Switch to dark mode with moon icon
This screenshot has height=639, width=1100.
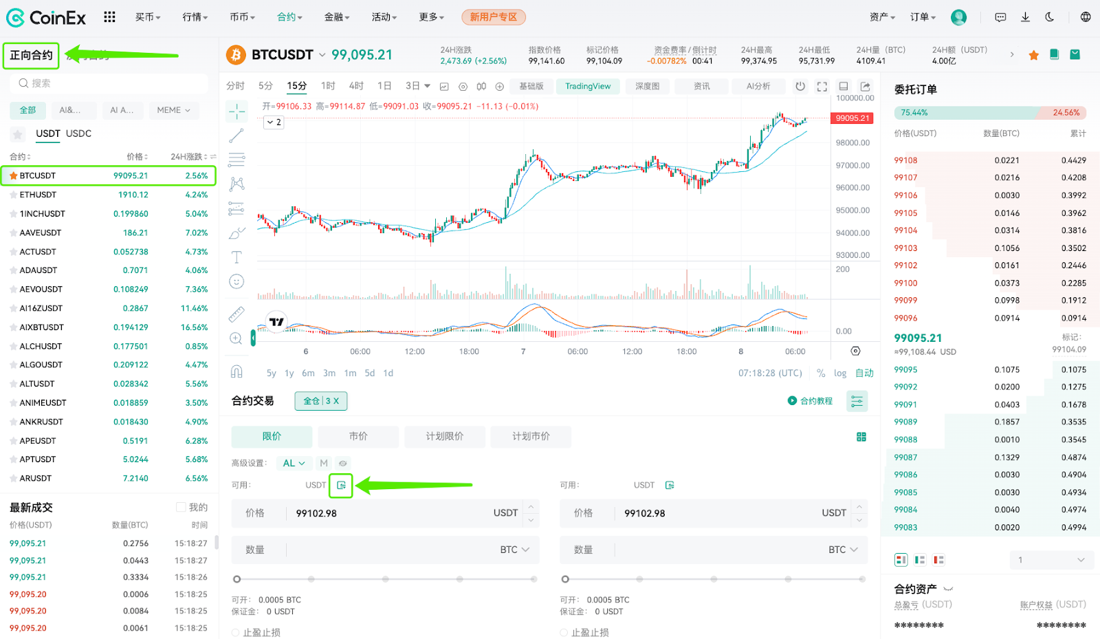(x=1050, y=17)
